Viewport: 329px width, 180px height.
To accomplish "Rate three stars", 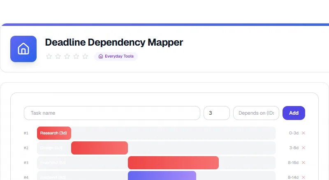I will pos(67,56).
